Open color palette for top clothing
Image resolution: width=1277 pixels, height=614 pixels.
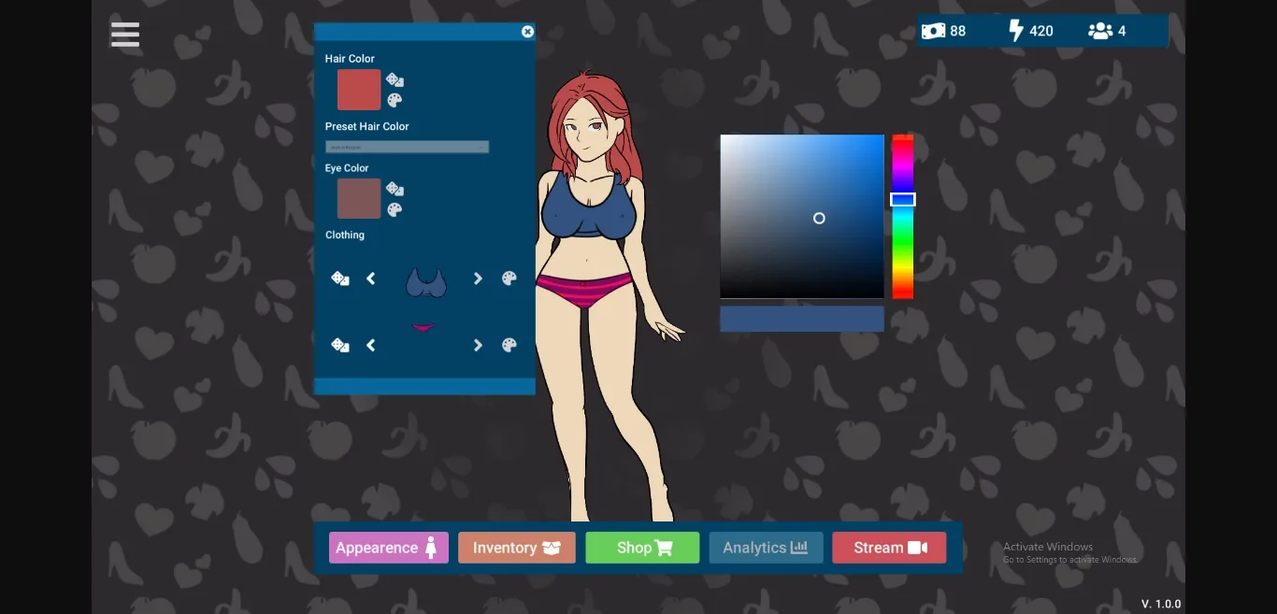pyautogui.click(x=509, y=278)
